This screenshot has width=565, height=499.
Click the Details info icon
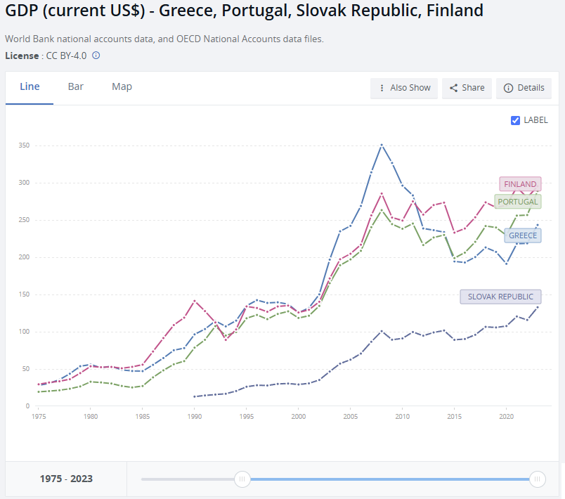pos(508,88)
